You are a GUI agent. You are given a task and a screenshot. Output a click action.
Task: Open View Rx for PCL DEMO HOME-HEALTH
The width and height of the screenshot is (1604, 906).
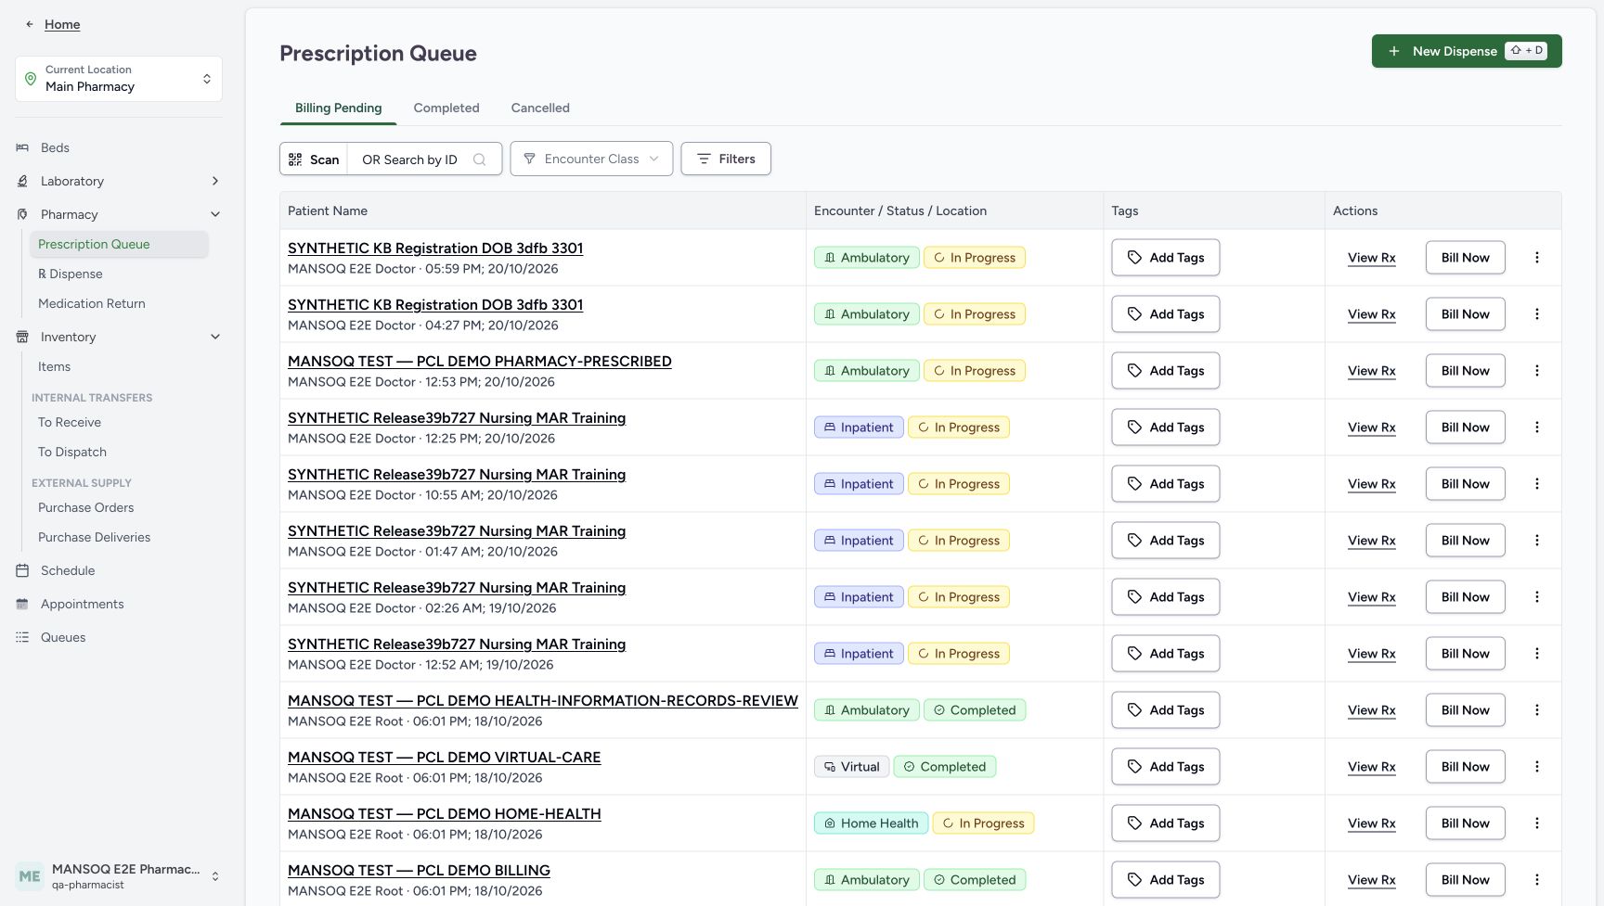point(1371,823)
